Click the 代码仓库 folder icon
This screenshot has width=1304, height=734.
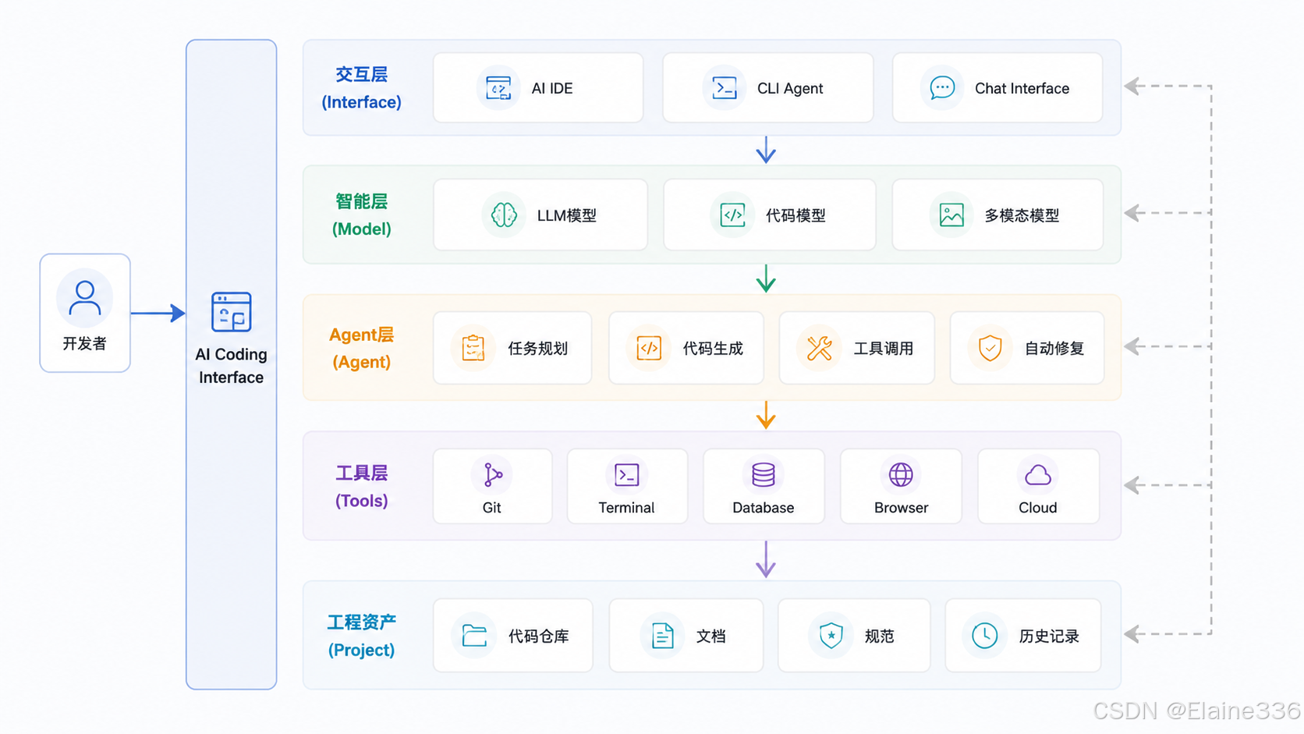[x=474, y=636]
